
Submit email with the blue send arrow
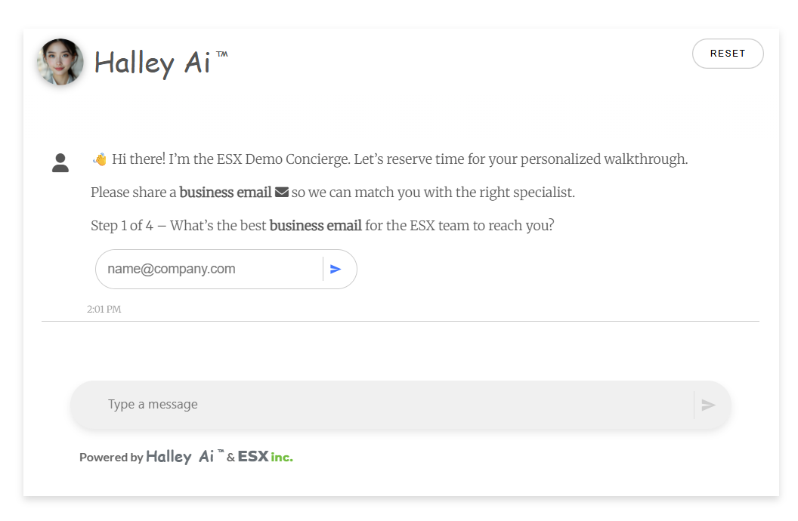coord(336,270)
